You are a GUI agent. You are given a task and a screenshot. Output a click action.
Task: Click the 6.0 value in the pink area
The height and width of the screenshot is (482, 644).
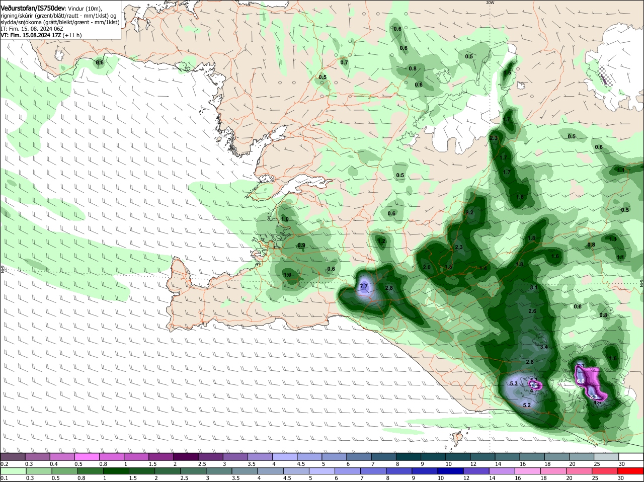coord(580,381)
